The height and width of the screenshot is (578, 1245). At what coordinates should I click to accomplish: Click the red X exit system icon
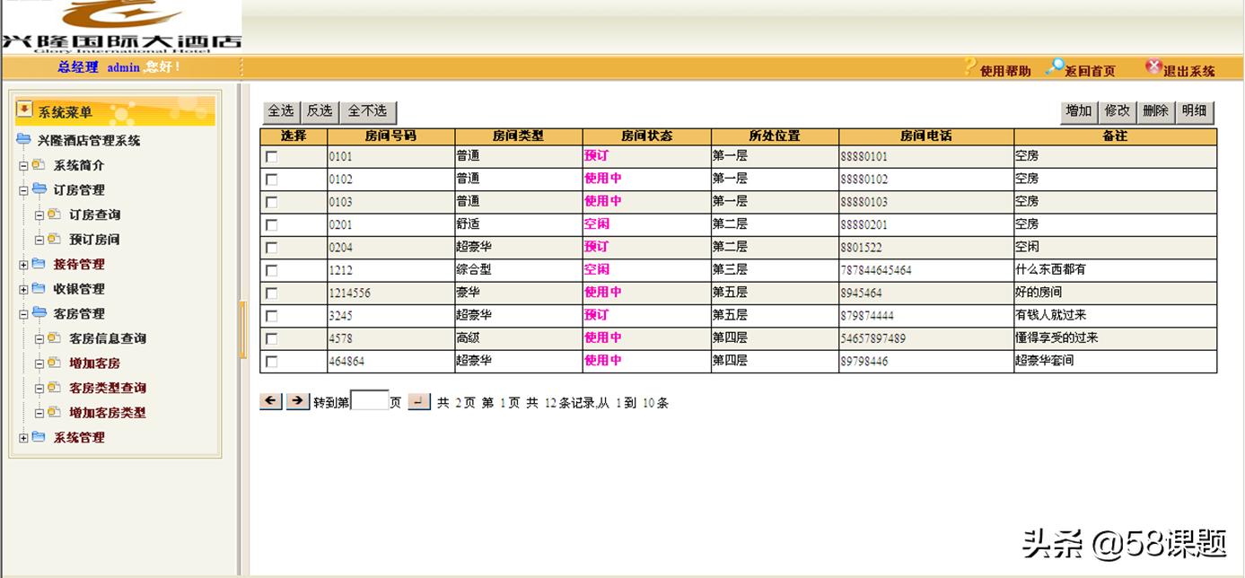1153,66
